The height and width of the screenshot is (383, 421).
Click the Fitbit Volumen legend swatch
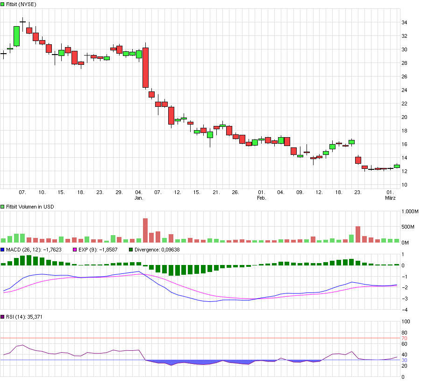[2, 207]
